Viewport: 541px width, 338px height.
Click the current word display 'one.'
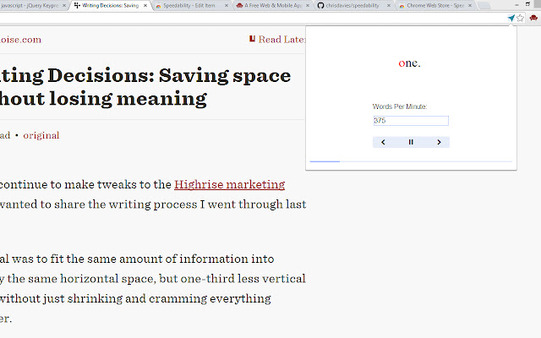[x=410, y=63]
